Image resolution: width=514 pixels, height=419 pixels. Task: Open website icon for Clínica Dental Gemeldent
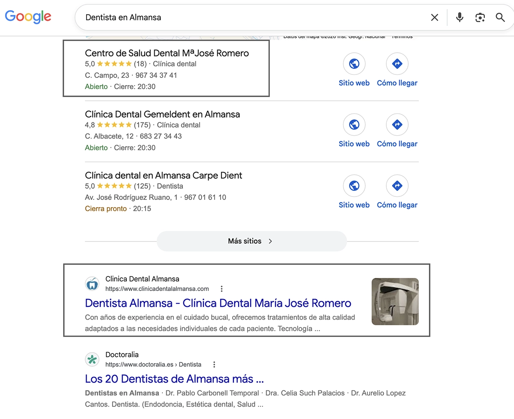pyautogui.click(x=354, y=125)
